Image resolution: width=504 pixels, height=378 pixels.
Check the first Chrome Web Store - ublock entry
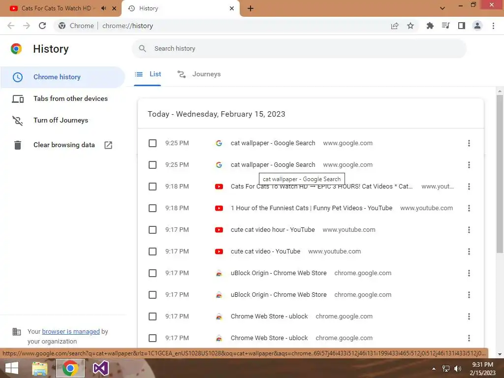tap(153, 316)
